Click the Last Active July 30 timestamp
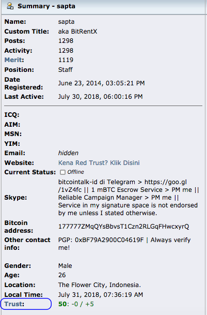Image resolution: width=207 pixels, height=315 pixels. point(101,97)
